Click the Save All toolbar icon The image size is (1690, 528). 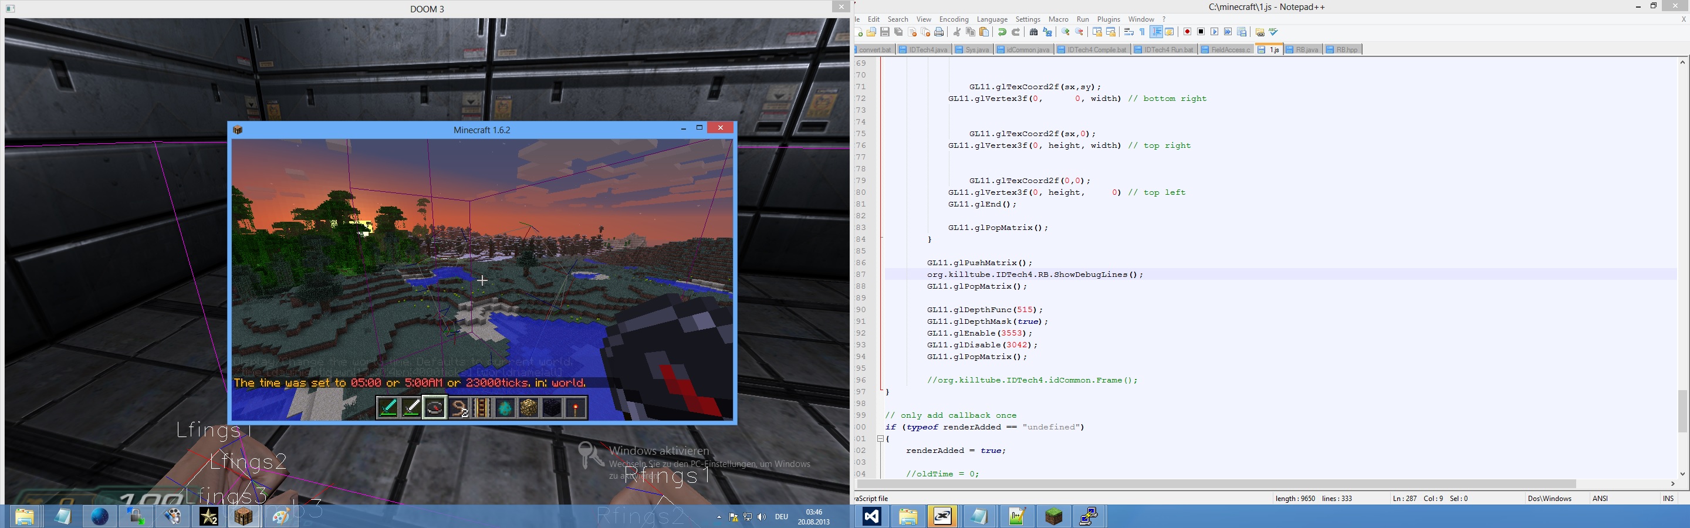click(x=899, y=32)
